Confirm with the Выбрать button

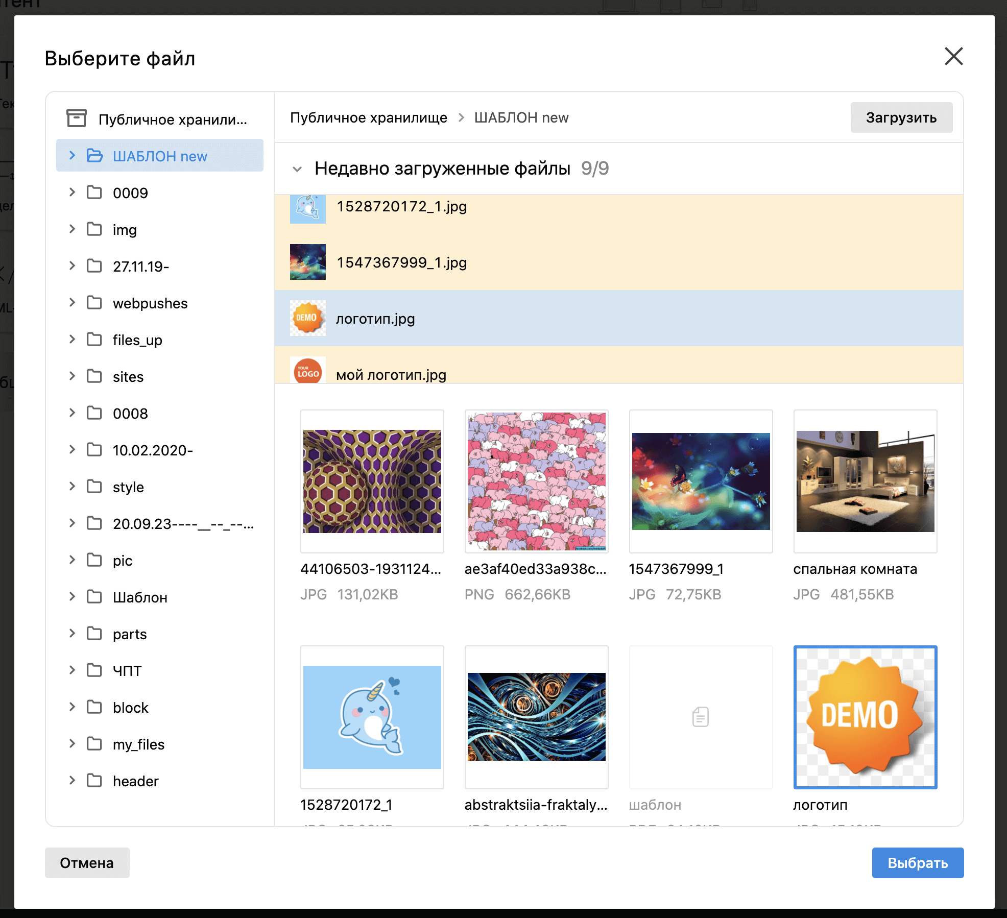point(917,863)
